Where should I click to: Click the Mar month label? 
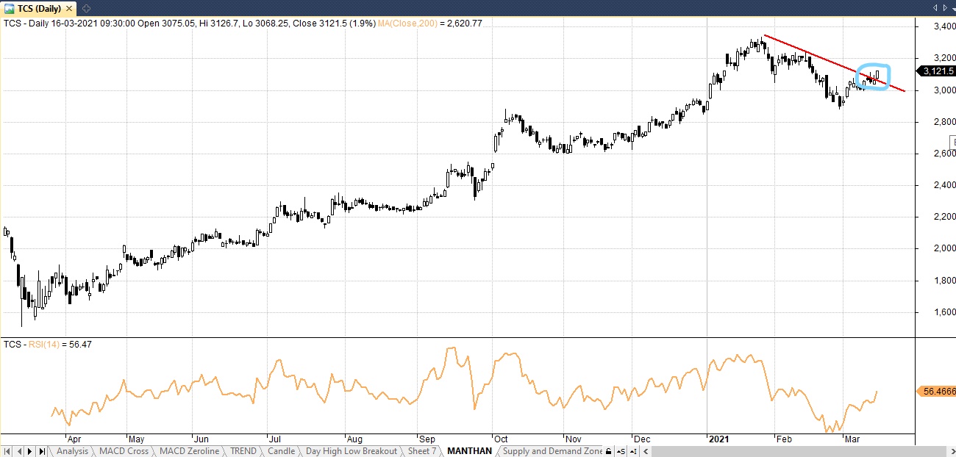[852, 438]
